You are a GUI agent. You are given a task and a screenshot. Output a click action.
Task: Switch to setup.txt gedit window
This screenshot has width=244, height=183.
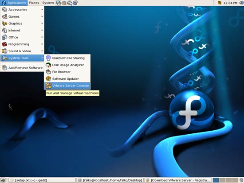click(x=42, y=180)
